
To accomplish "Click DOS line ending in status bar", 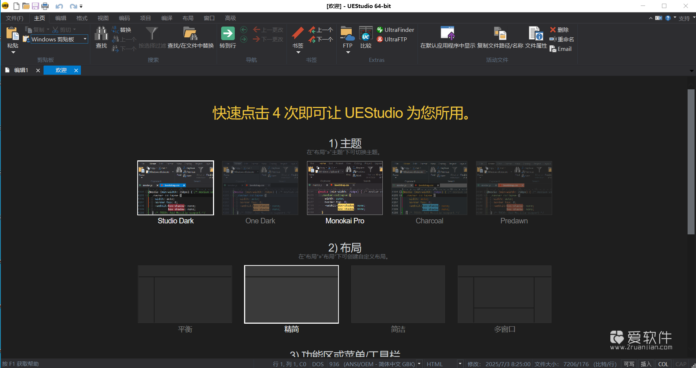I will [x=318, y=364].
